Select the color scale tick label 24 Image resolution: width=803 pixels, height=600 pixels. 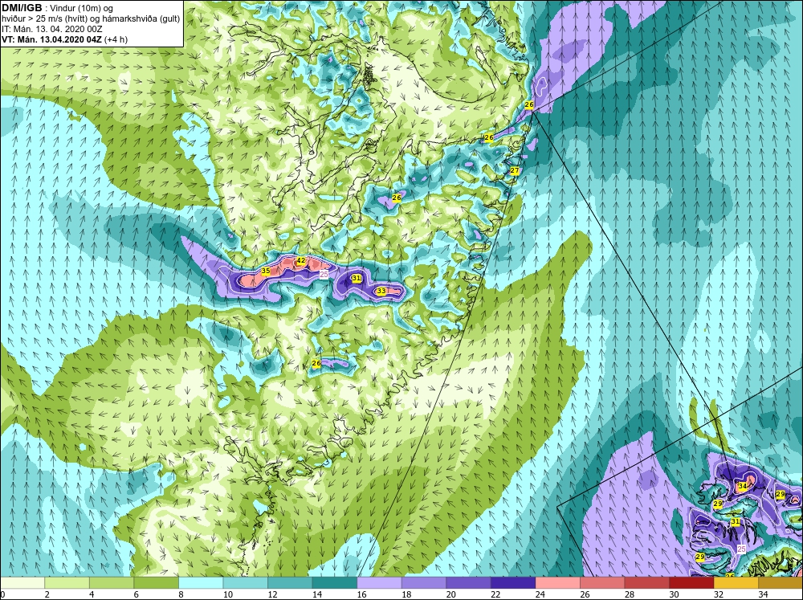tap(540, 594)
